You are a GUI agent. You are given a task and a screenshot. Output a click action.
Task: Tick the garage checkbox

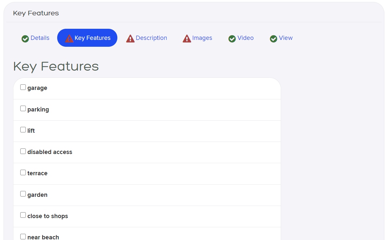tap(23, 87)
